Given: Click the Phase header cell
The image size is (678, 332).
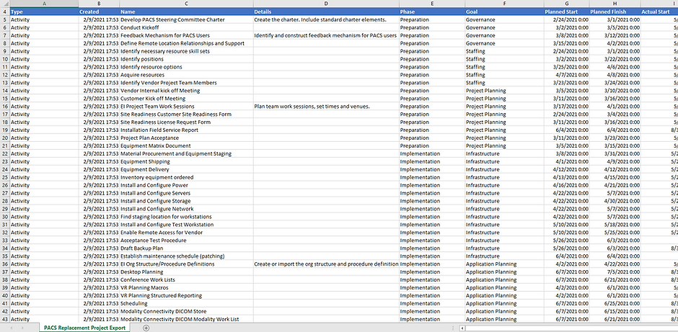Looking at the screenshot, I should (x=432, y=12).
